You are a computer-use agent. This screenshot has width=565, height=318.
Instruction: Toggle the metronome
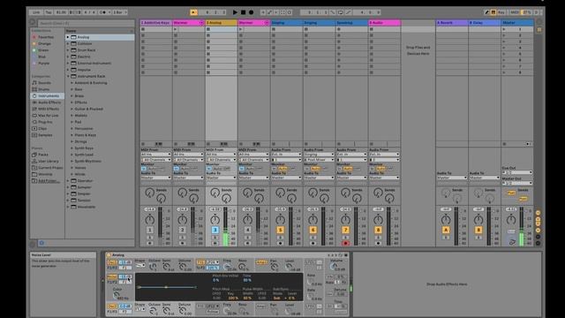(x=102, y=12)
